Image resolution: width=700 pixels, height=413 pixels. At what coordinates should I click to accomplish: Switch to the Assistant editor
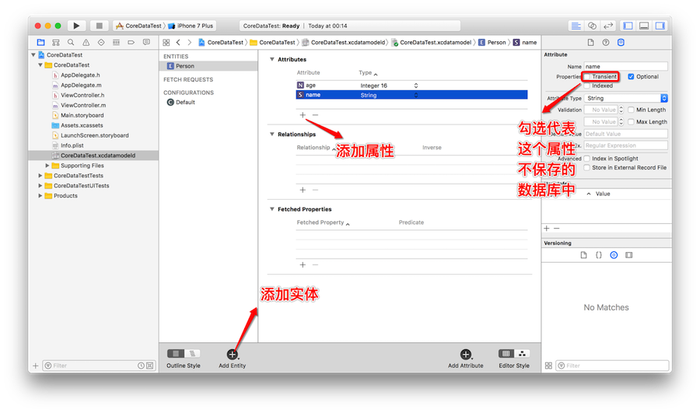(x=592, y=26)
